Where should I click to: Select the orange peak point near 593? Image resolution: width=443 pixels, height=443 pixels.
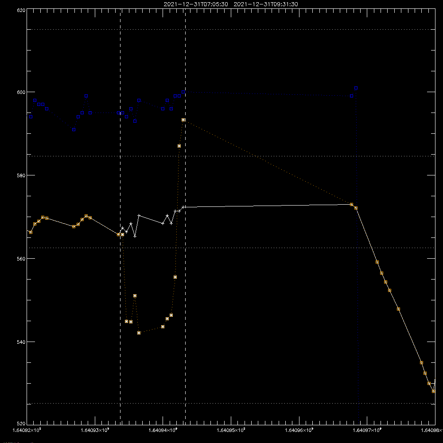[x=183, y=120]
